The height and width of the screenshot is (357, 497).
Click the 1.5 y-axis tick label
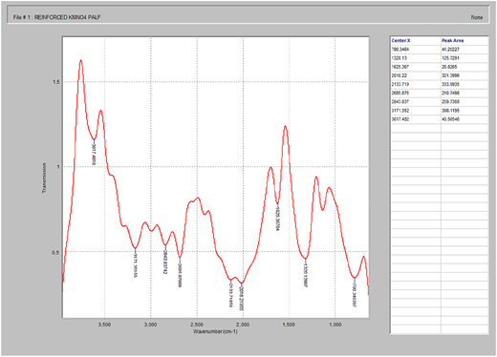(56, 82)
